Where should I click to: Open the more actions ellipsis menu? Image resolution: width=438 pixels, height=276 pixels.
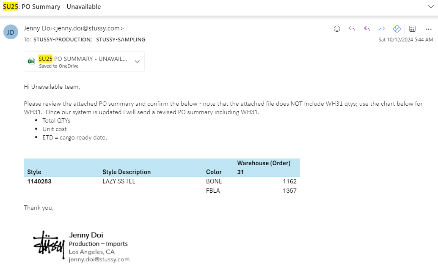(429, 29)
